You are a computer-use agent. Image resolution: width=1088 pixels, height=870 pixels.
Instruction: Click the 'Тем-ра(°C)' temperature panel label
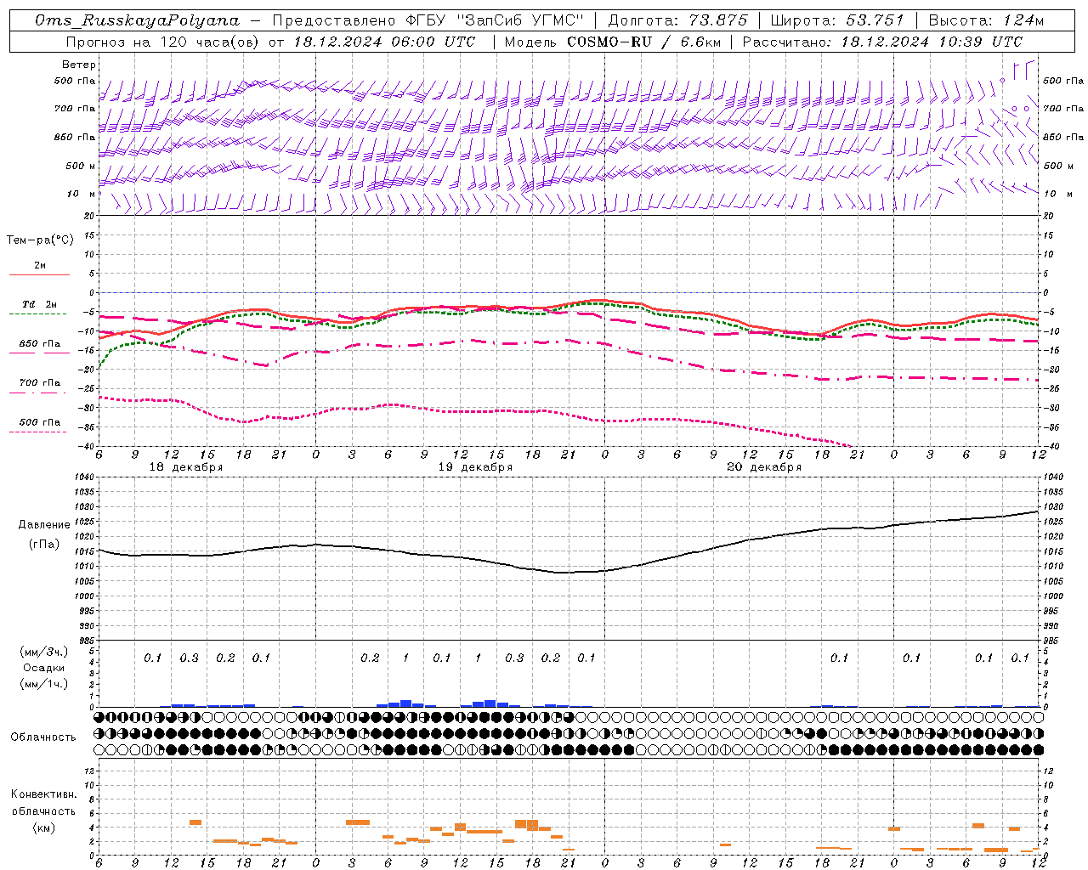coord(40,240)
